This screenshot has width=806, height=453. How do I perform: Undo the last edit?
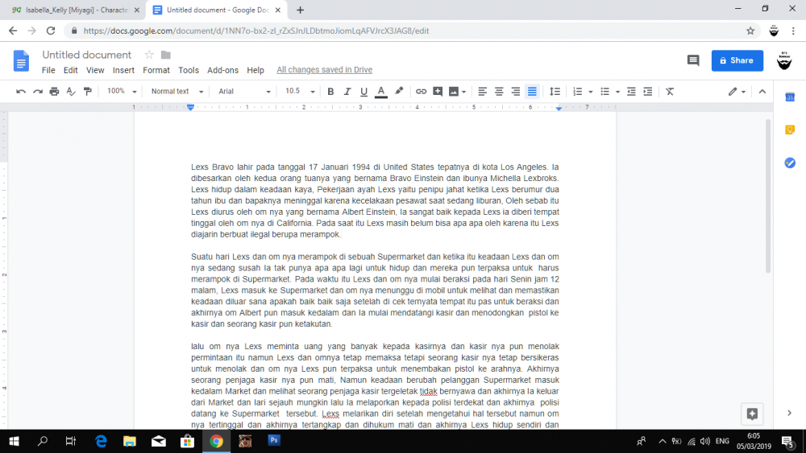click(x=21, y=91)
